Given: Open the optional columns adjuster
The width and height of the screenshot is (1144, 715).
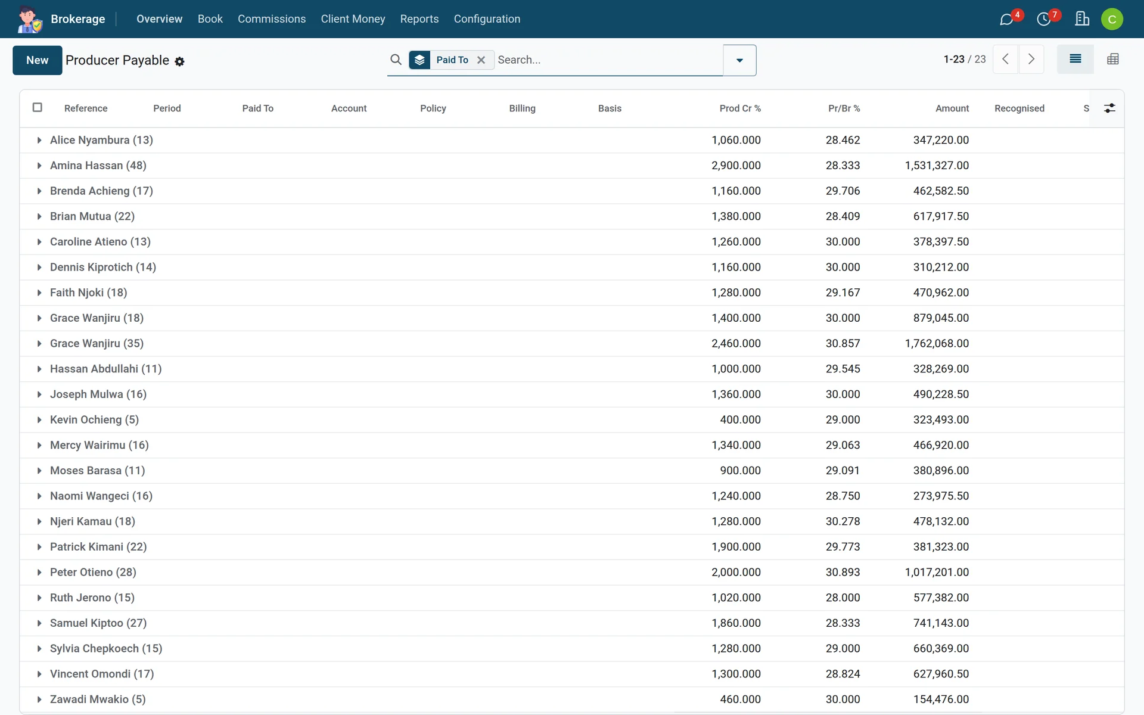Looking at the screenshot, I should [1109, 108].
